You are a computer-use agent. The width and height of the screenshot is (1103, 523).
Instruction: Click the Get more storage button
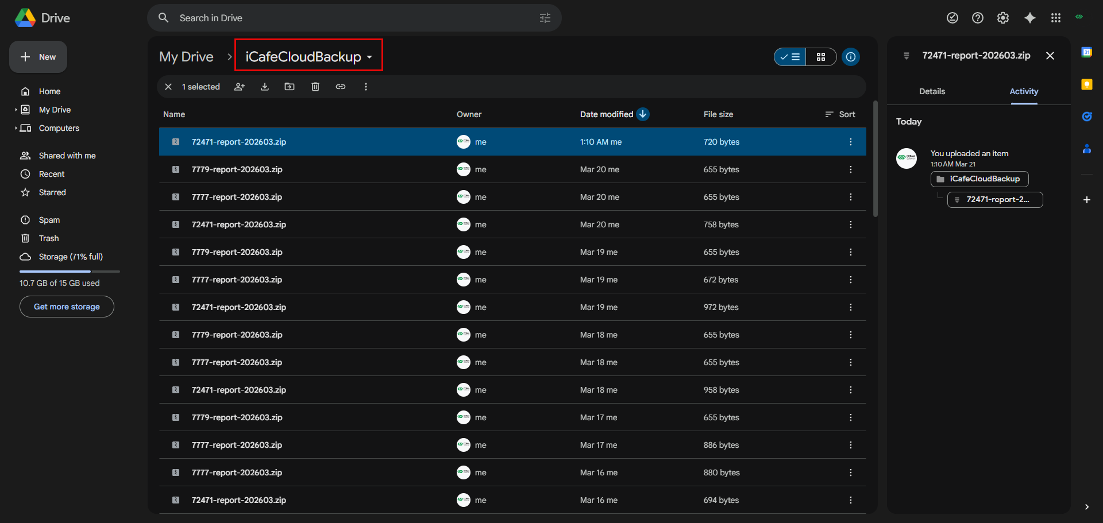tap(67, 307)
